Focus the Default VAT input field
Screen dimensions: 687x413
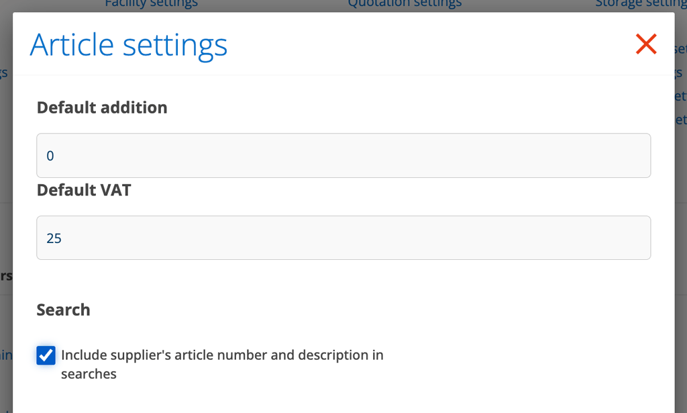click(343, 238)
